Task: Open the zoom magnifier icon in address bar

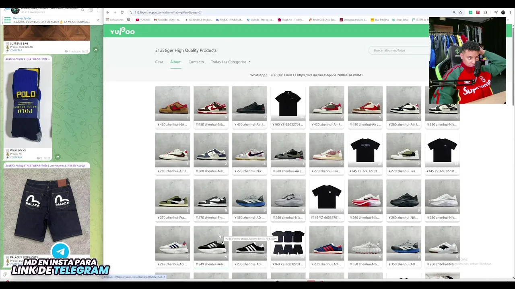Action: pos(454,12)
